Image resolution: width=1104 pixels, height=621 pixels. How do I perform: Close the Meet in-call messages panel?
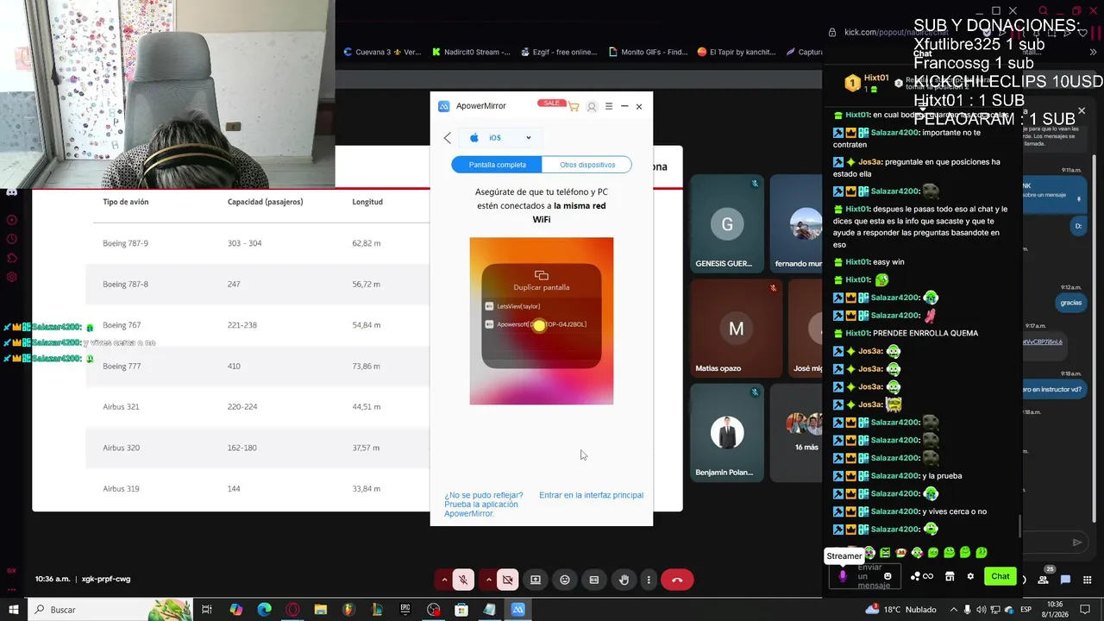[x=1082, y=111]
